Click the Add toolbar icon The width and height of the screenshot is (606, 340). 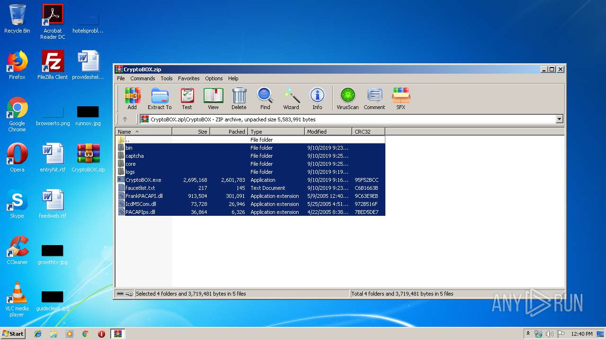click(132, 99)
